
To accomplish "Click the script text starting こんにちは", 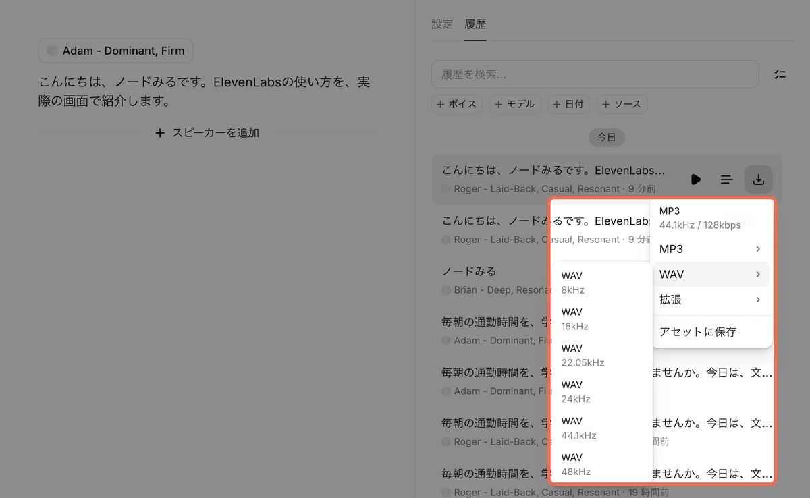I will tap(204, 92).
